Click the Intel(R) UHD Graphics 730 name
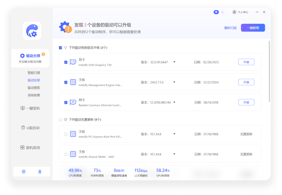 point(95,65)
